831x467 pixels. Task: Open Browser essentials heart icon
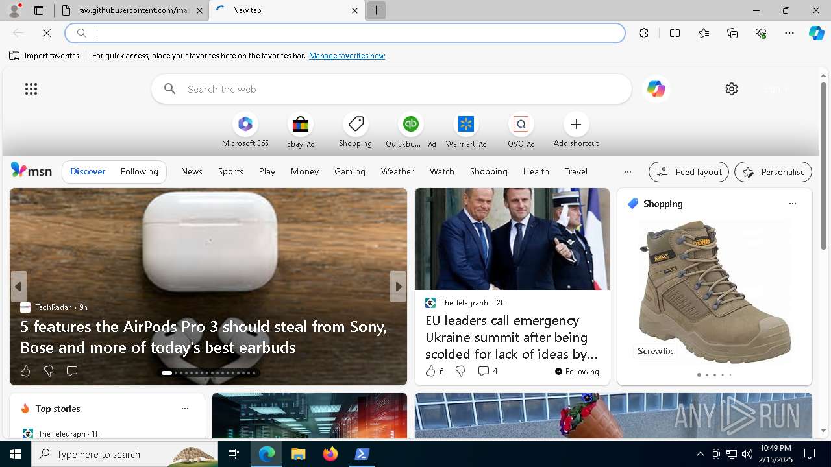pos(762,33)
